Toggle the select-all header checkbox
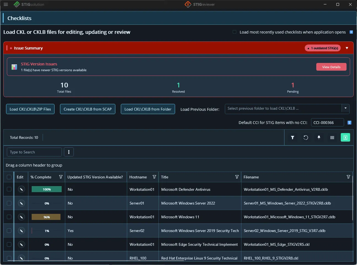The height and width of the screenshot is (265, 357). pos(9,177)
